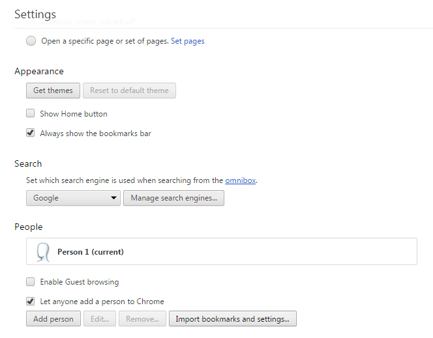Viewport: 433px width, 338px height.
Task: Click the Settings page heading
Action: (x=35, y=14)
